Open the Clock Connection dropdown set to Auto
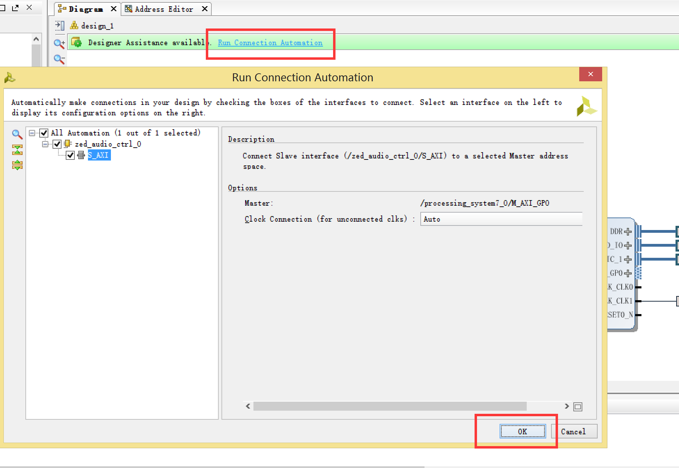 coord(501,219)
